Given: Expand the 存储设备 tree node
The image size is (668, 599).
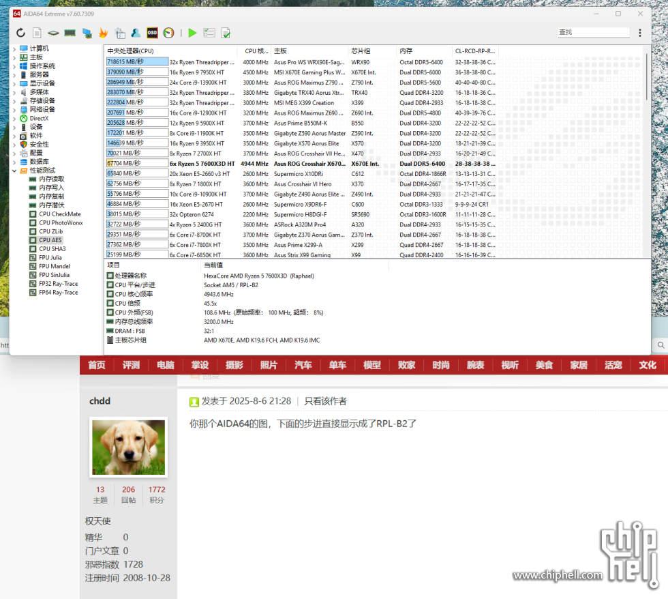Looking at the screenshot, I should (14, 101).
